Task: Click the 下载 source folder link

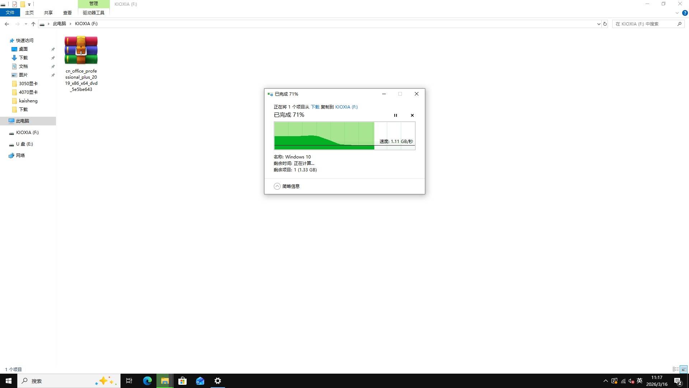Action: click(x=315, y=107)
